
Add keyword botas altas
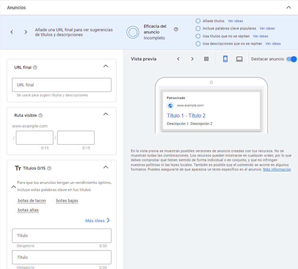tap(28, 210)
